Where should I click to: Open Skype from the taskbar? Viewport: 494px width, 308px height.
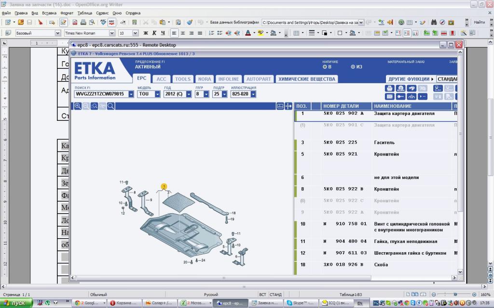coord(300,303)
